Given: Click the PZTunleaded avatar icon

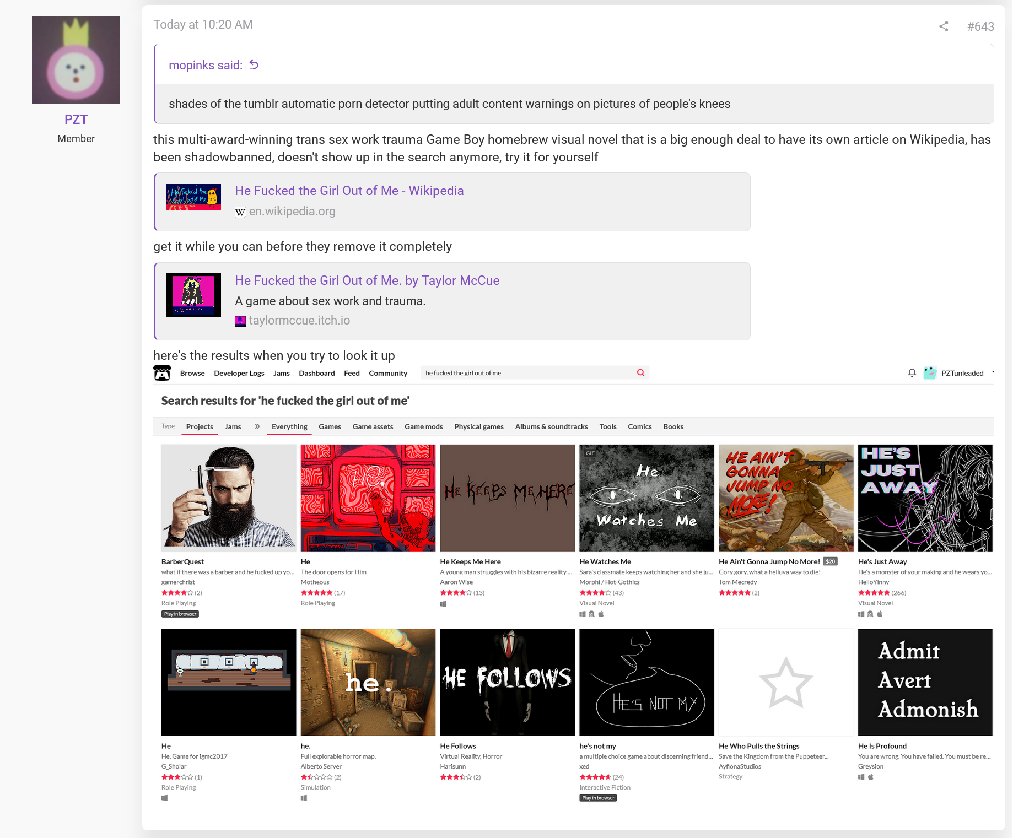Looking at the screenshot, I should click(930, 373).
